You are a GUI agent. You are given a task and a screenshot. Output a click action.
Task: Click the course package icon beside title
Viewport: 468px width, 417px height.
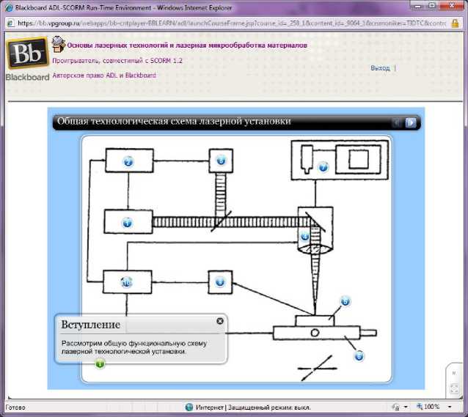58,45
